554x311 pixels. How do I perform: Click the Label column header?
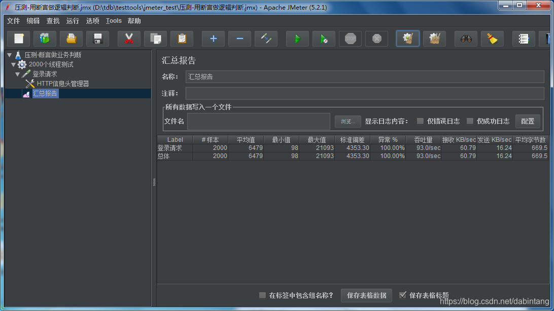coord(175,140)
